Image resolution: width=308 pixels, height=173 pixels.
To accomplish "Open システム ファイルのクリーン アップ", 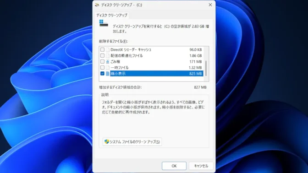I will pyautogui.click(x=132, y=141).
